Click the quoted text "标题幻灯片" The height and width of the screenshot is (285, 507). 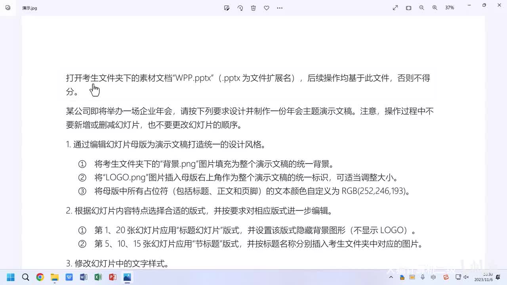click(200, 230)
